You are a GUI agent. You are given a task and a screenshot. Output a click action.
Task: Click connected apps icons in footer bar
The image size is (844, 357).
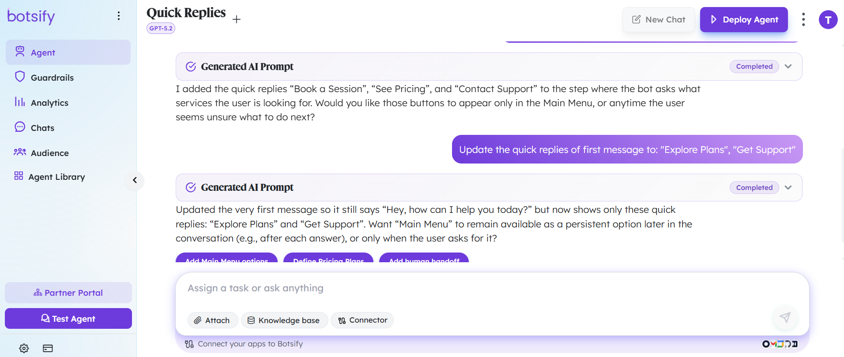780,344
